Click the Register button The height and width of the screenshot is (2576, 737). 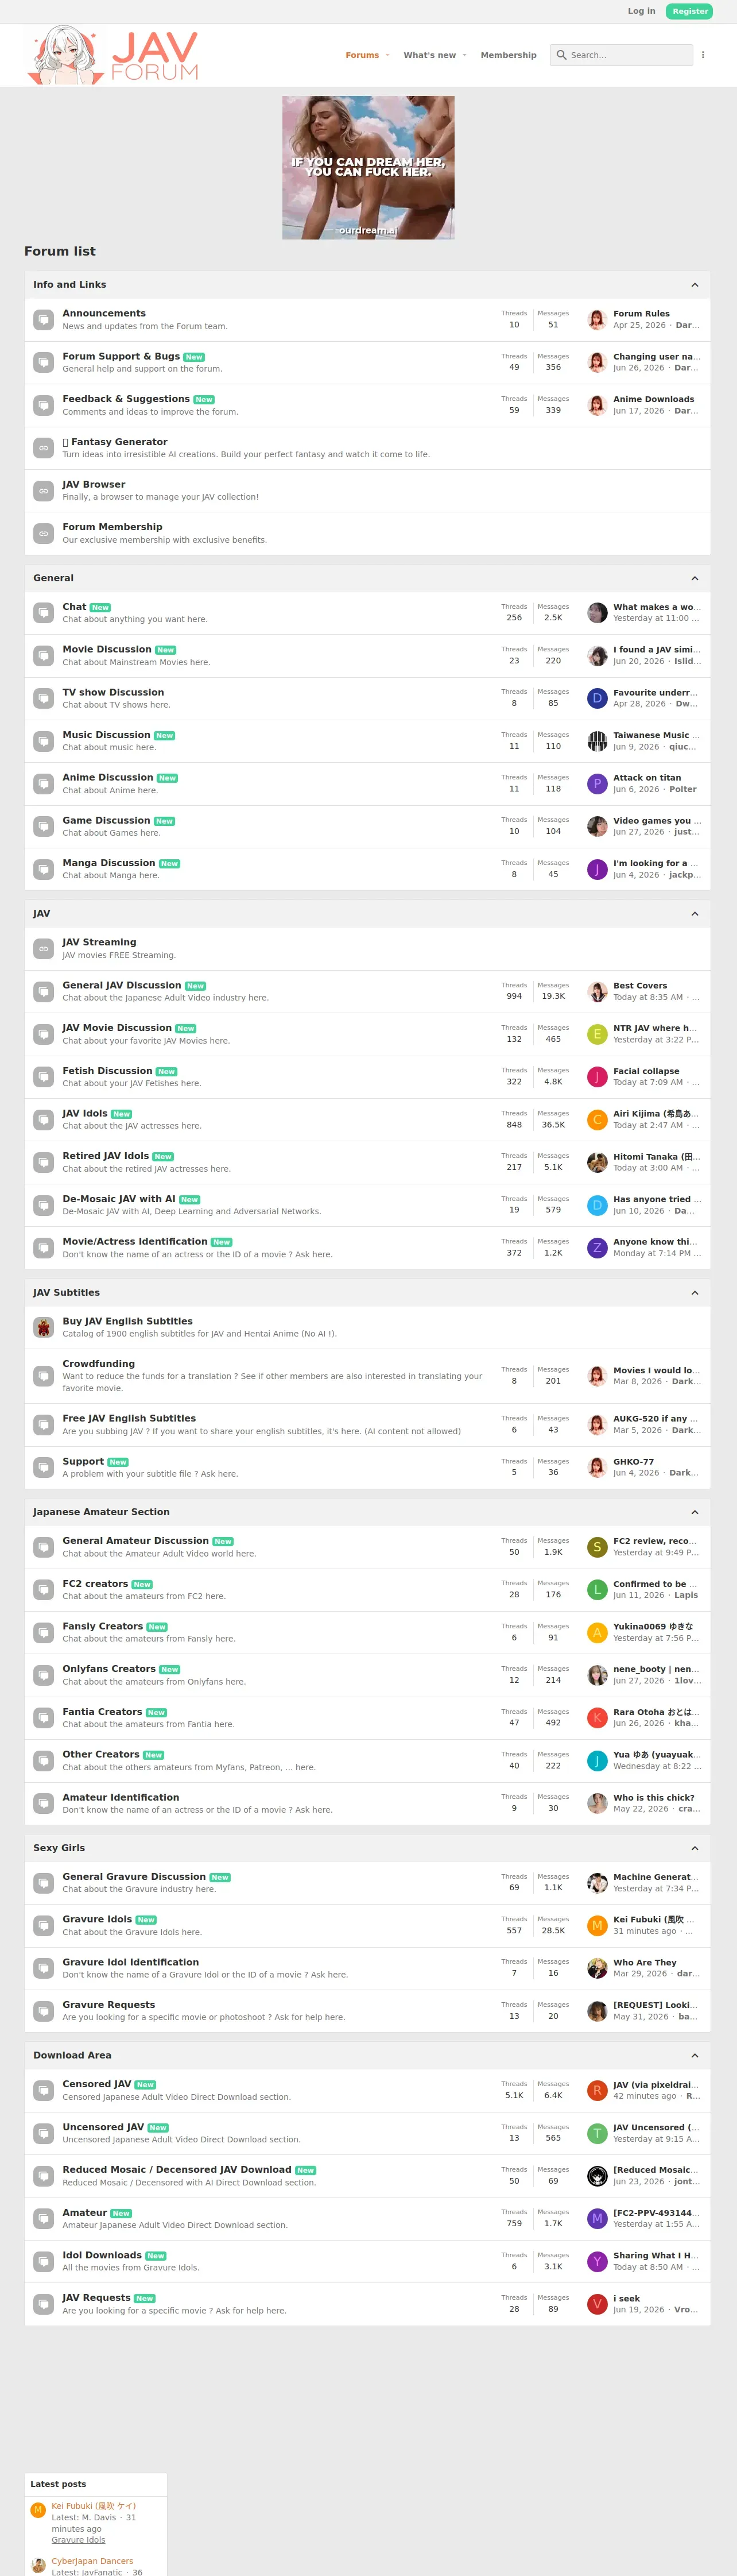[x=690, y=11]
